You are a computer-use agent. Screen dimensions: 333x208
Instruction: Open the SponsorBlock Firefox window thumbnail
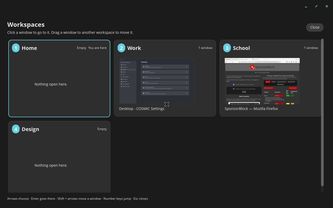tap(262, 81)
